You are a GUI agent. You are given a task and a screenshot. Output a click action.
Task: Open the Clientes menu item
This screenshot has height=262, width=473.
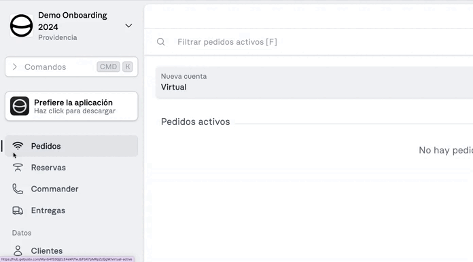point(71,250)
